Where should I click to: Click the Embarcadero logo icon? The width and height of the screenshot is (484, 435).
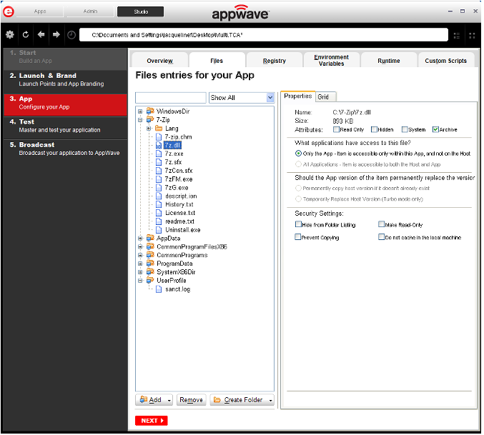(x=8, y=11)
